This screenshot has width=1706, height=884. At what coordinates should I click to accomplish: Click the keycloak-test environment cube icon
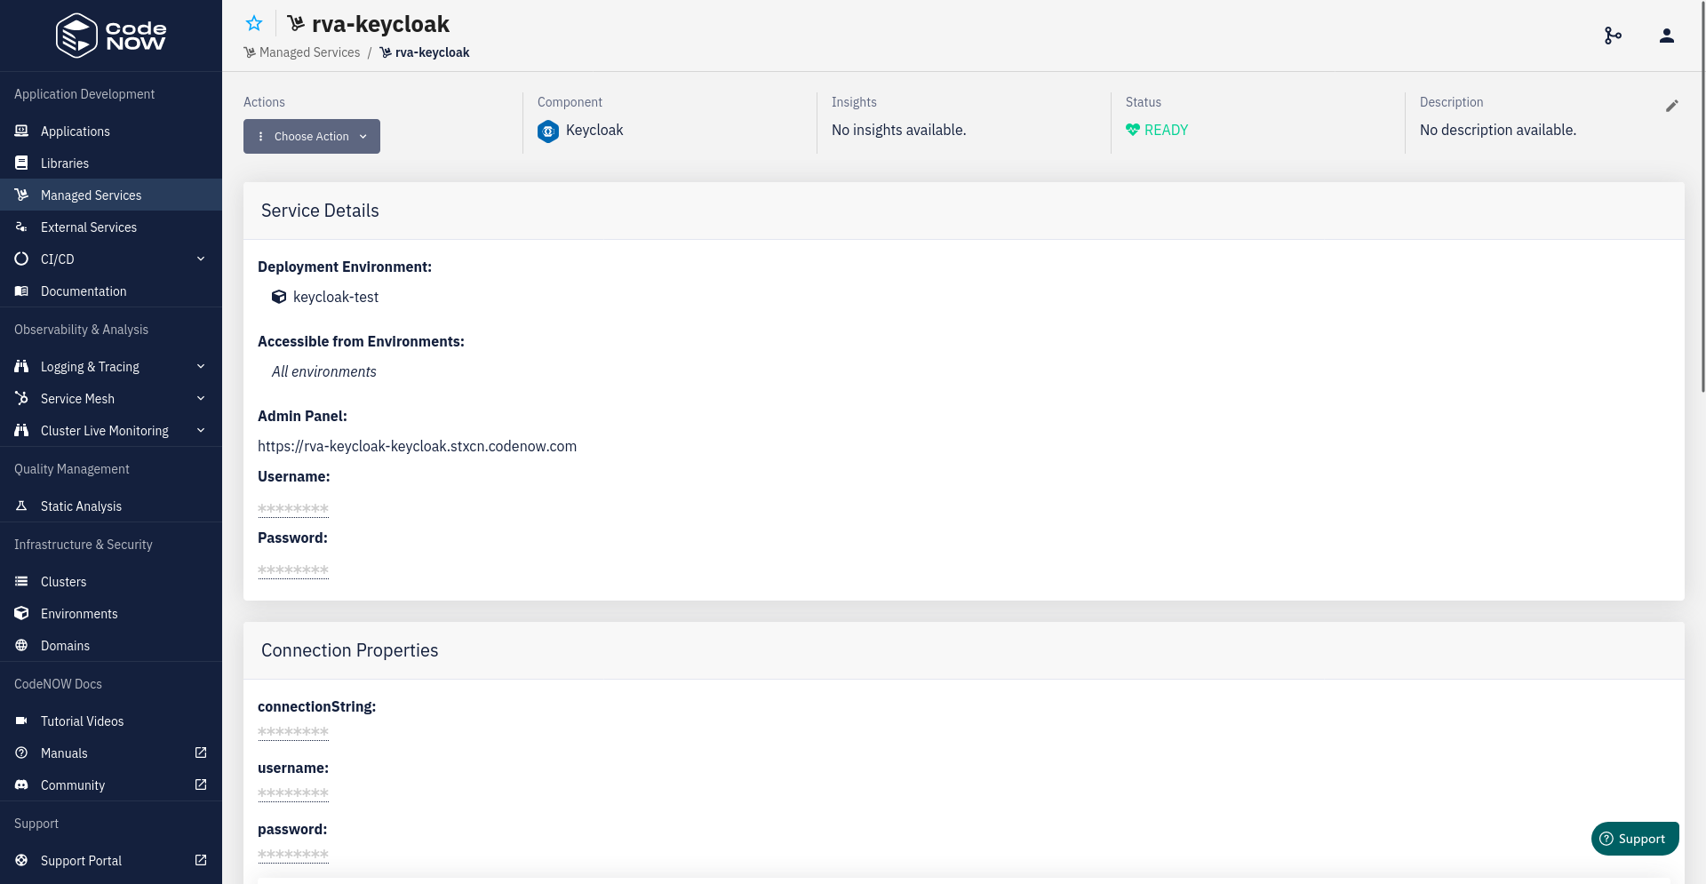(279, 297)
